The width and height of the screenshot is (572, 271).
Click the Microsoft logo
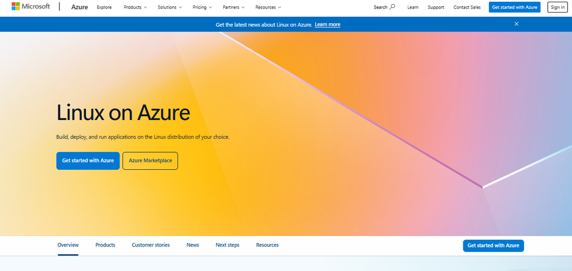[31, 6]
